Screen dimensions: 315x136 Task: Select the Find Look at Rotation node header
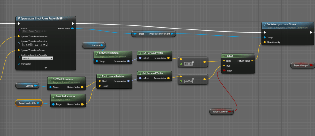click(114, 76)
